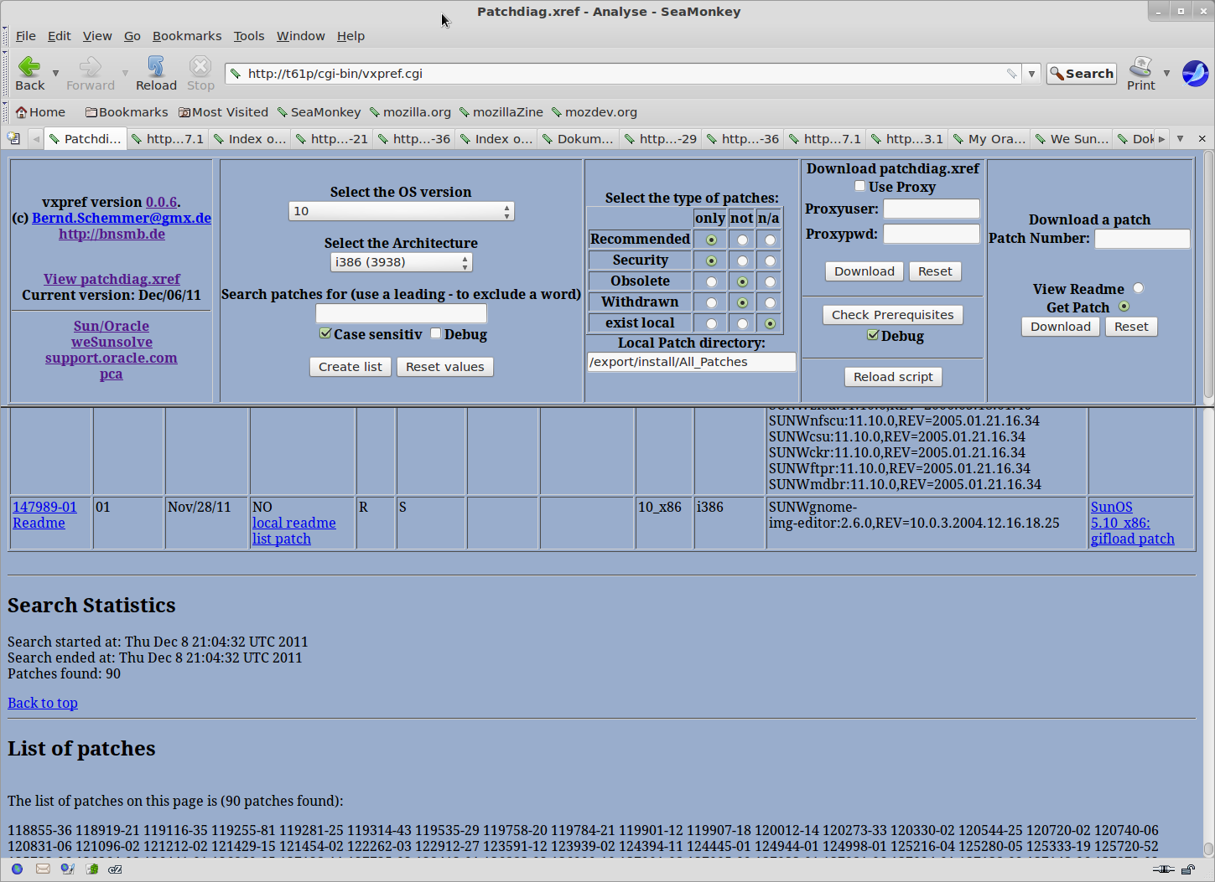This screenshot has width=1215, height=882.
Task: Open Mail & Newsgroups from the status bar
Action: click(x=42, y=869)
